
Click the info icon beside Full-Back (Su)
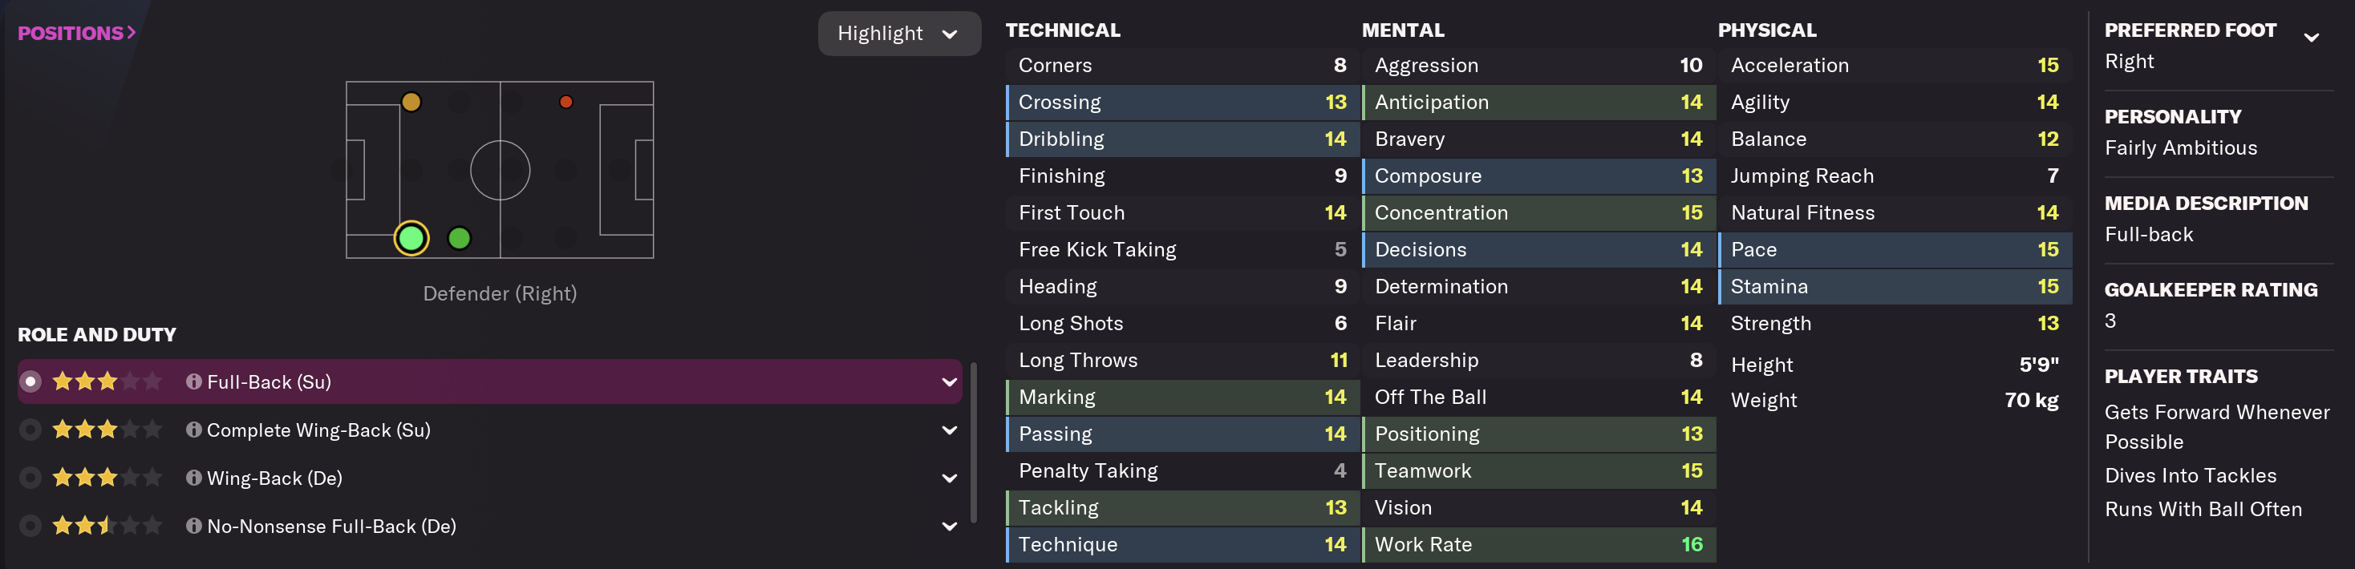click(x=194, y=381)
